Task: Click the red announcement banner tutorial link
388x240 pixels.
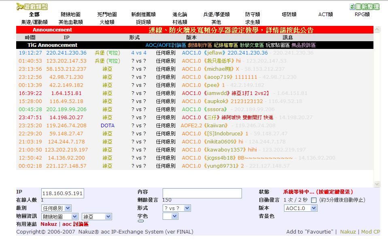Action: coord(231,30)
